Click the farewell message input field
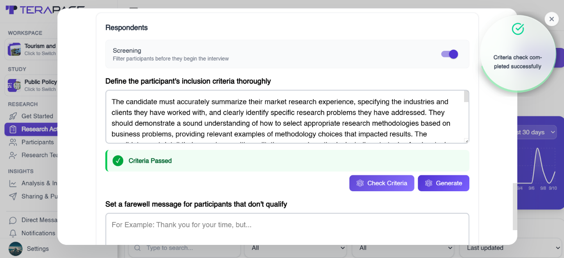 [x=287, y=229]
